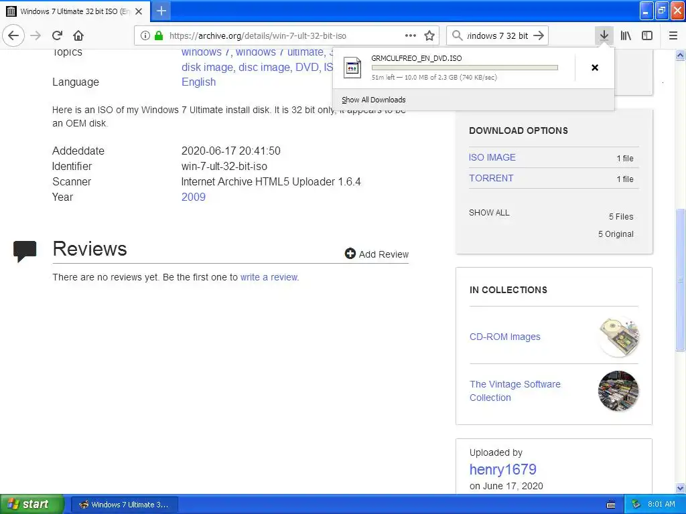Submit search with the arrow button
Image resolution: width=686 pixels, height=514 pixels.
coord(539,35)
